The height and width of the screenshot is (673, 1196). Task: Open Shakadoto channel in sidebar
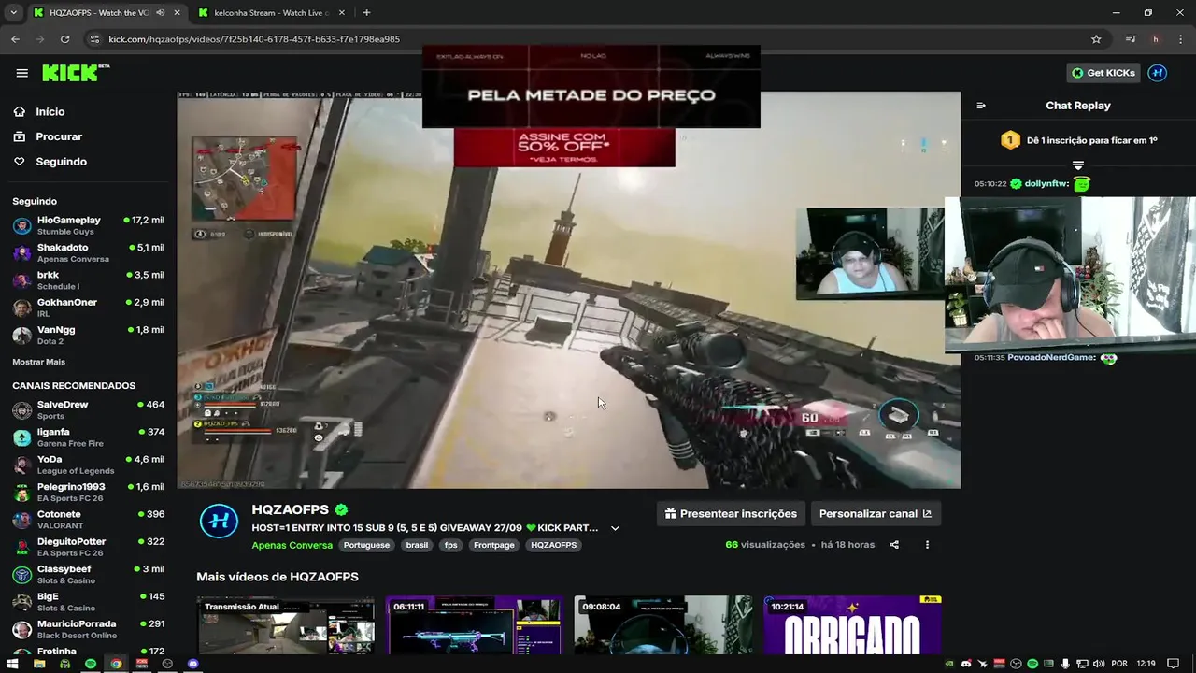tap(88, 252)
